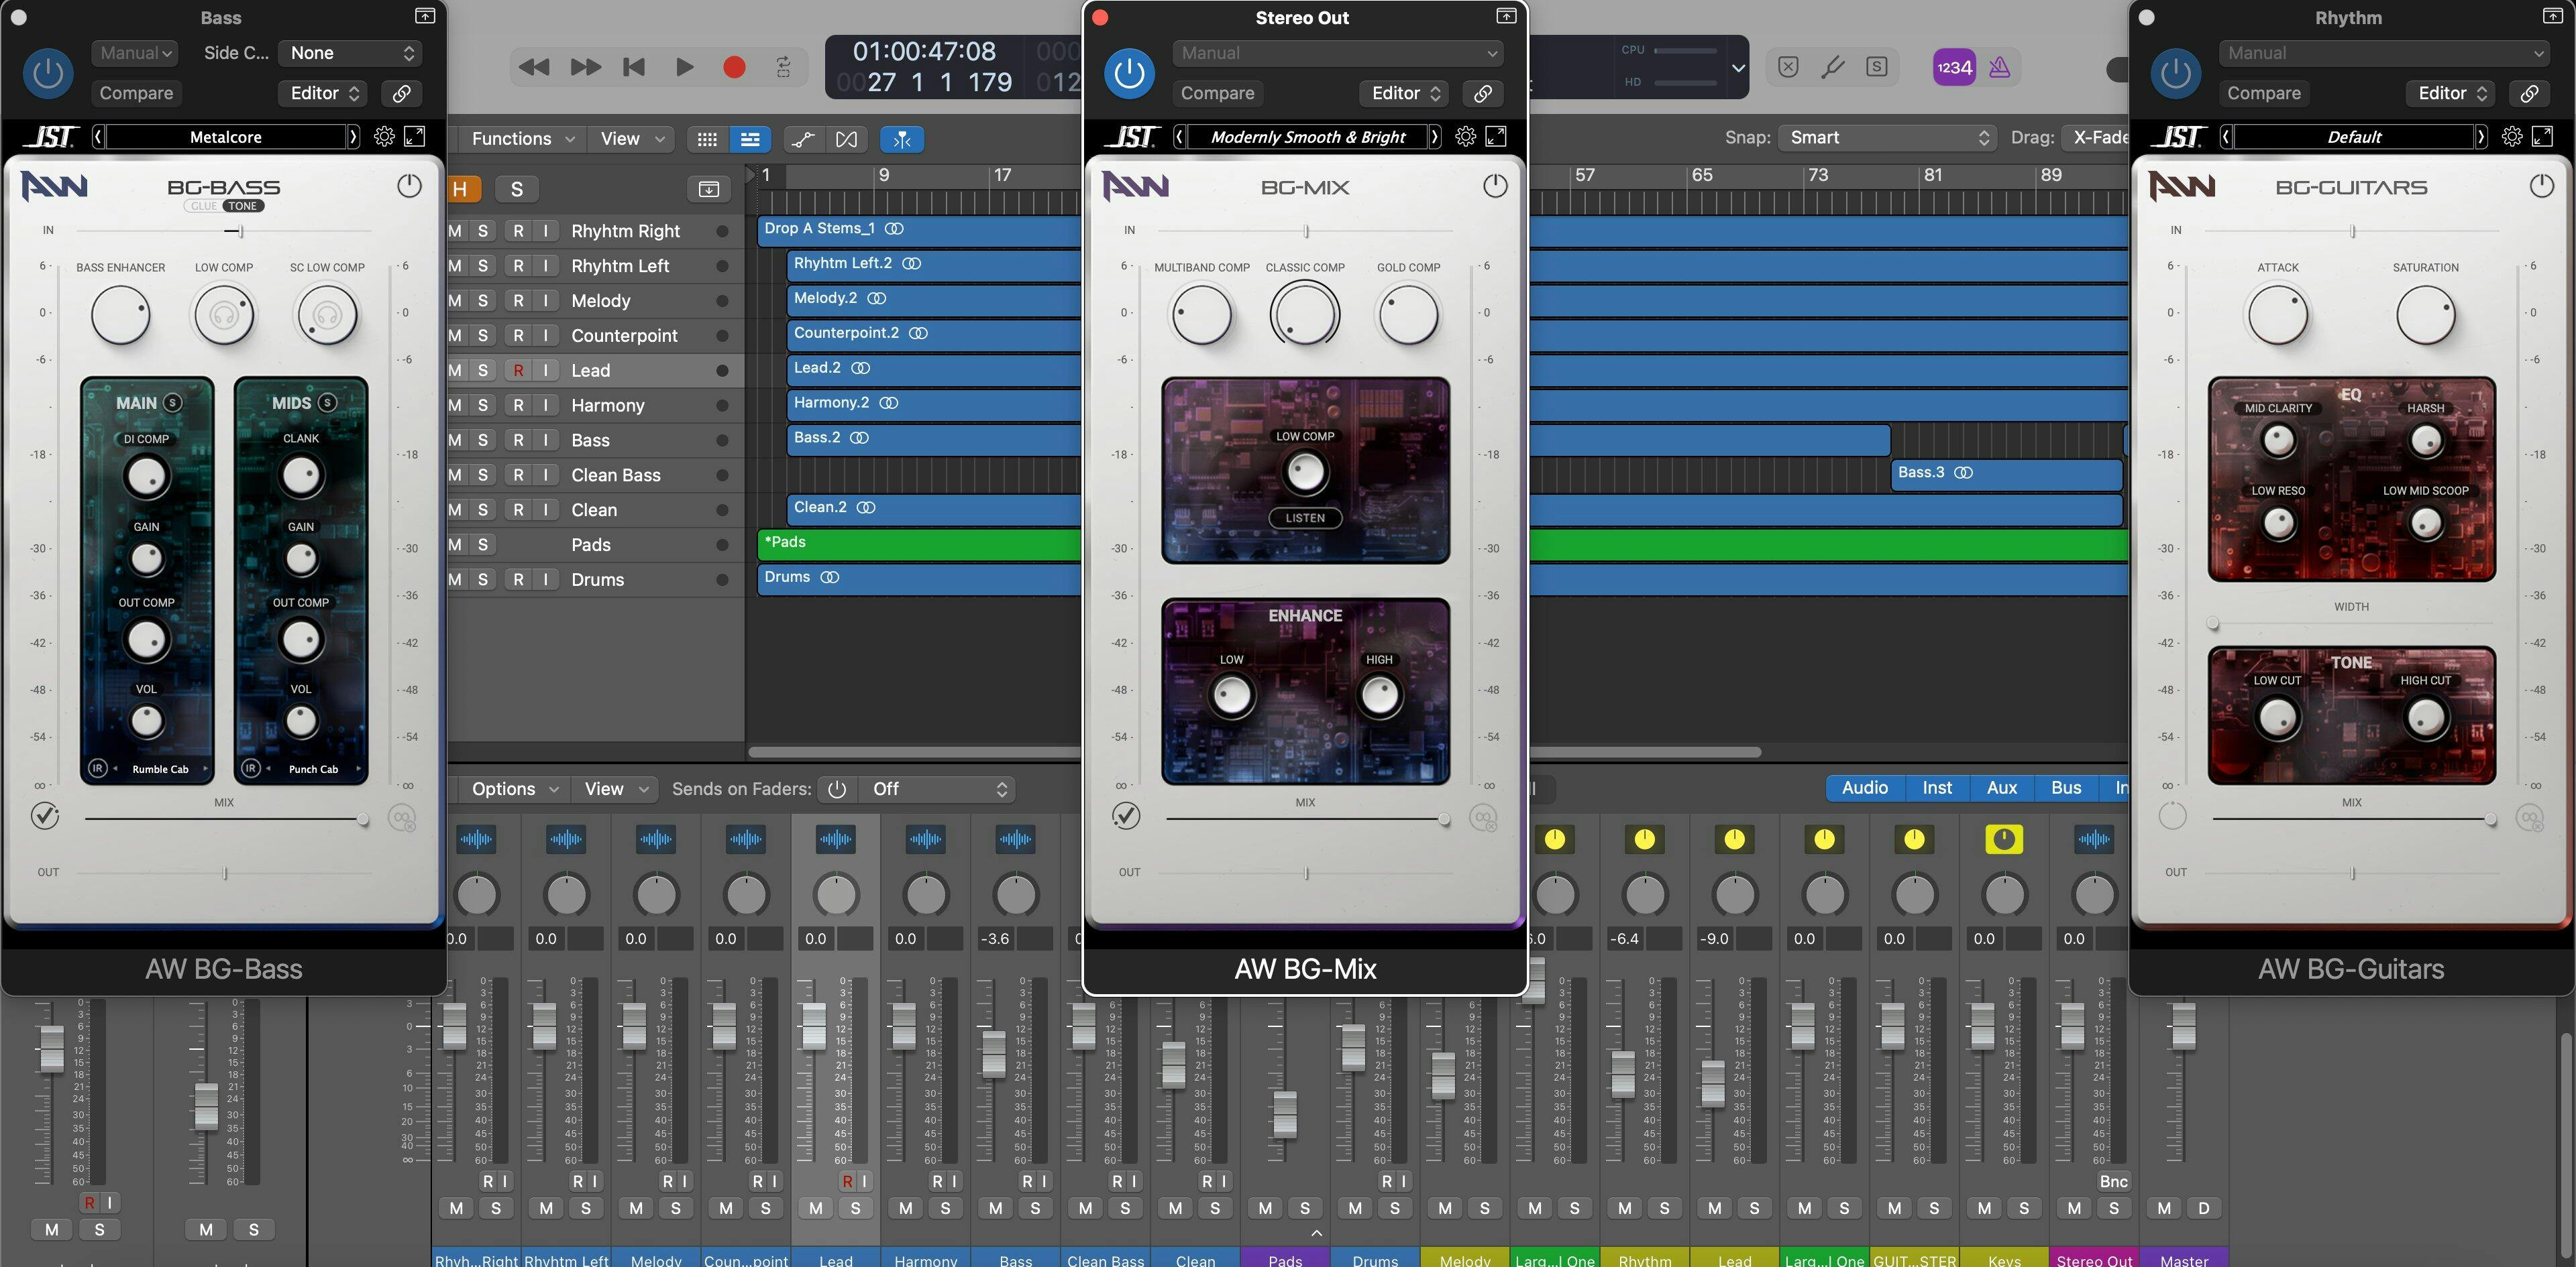Open the Snap Smart dropdown
The image size is (2576, 1267).
(x=1887, y=138)
